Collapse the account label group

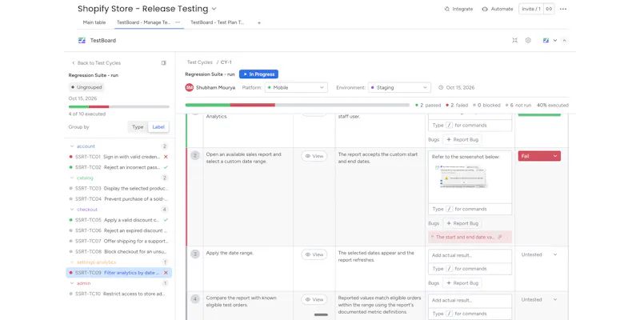pyautogui.click(x=72, y=146)
